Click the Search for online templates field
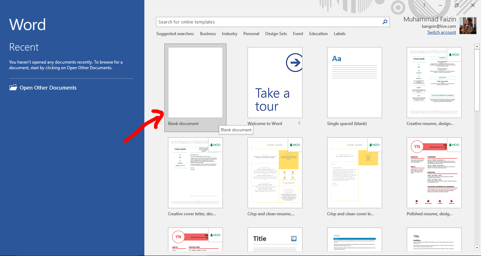This screenshot has width=481, height=256. [268, 22]
